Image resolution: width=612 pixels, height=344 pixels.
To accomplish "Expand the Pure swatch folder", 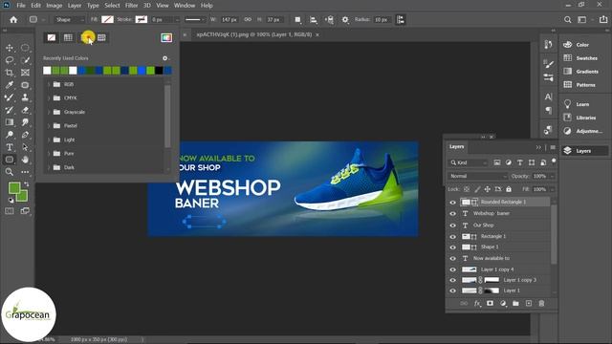I will [49, 153].
